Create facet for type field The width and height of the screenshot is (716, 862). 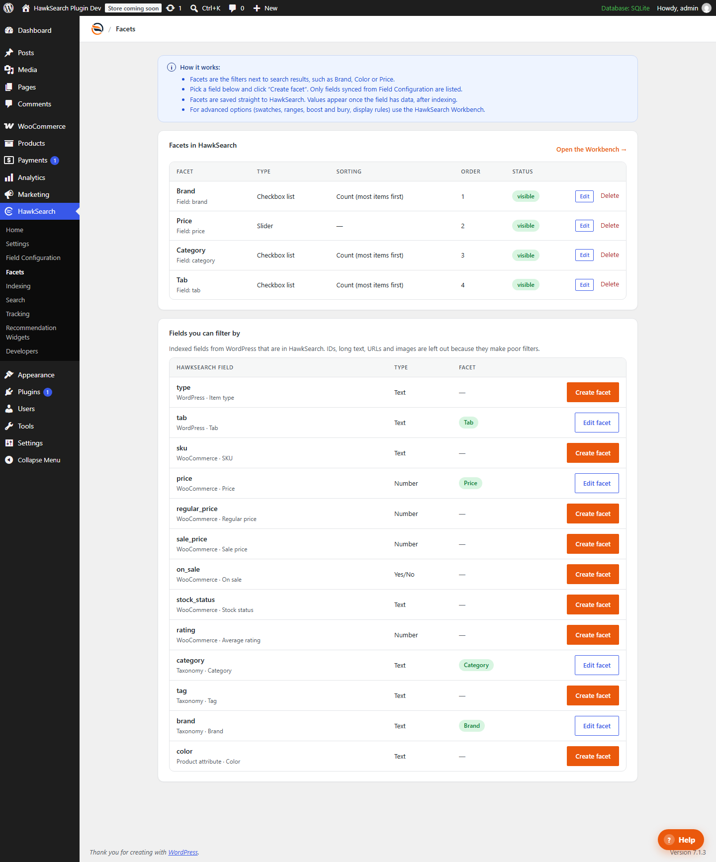(x=593, y=392)
